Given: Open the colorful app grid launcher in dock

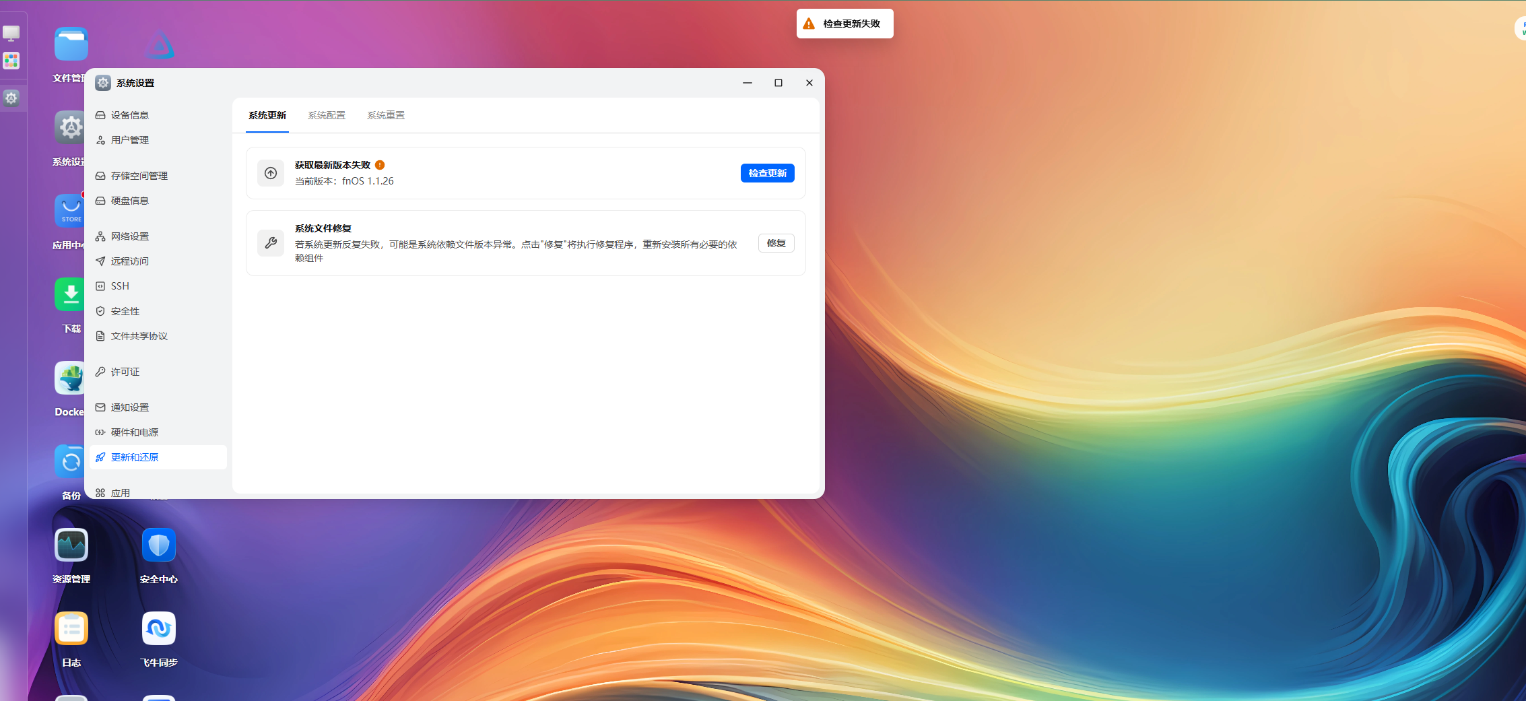Looking at the screenshot, I should [x=11, y=61].
